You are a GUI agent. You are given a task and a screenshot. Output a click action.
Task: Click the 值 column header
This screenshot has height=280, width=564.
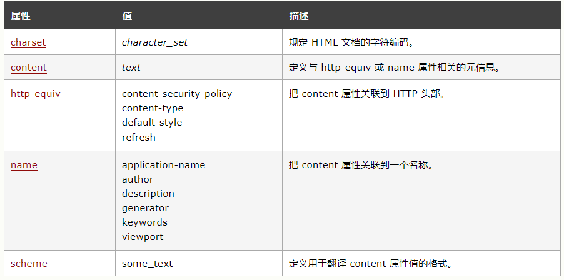click(127, 16)
